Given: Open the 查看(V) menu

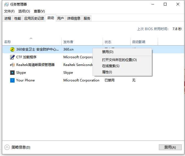Looking at the screenshot, I should point(39,11).
